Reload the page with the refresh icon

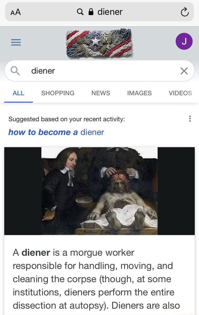click(x=184, y=12)
